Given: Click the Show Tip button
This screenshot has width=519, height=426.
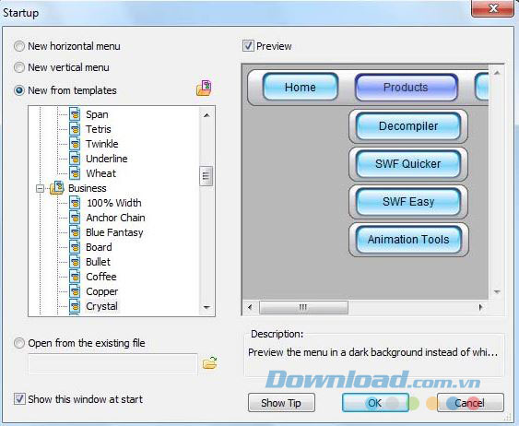Looking at the screenshot, I should click(281, 403).
